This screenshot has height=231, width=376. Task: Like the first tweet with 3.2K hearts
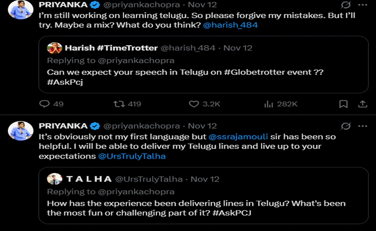point(194,104)
